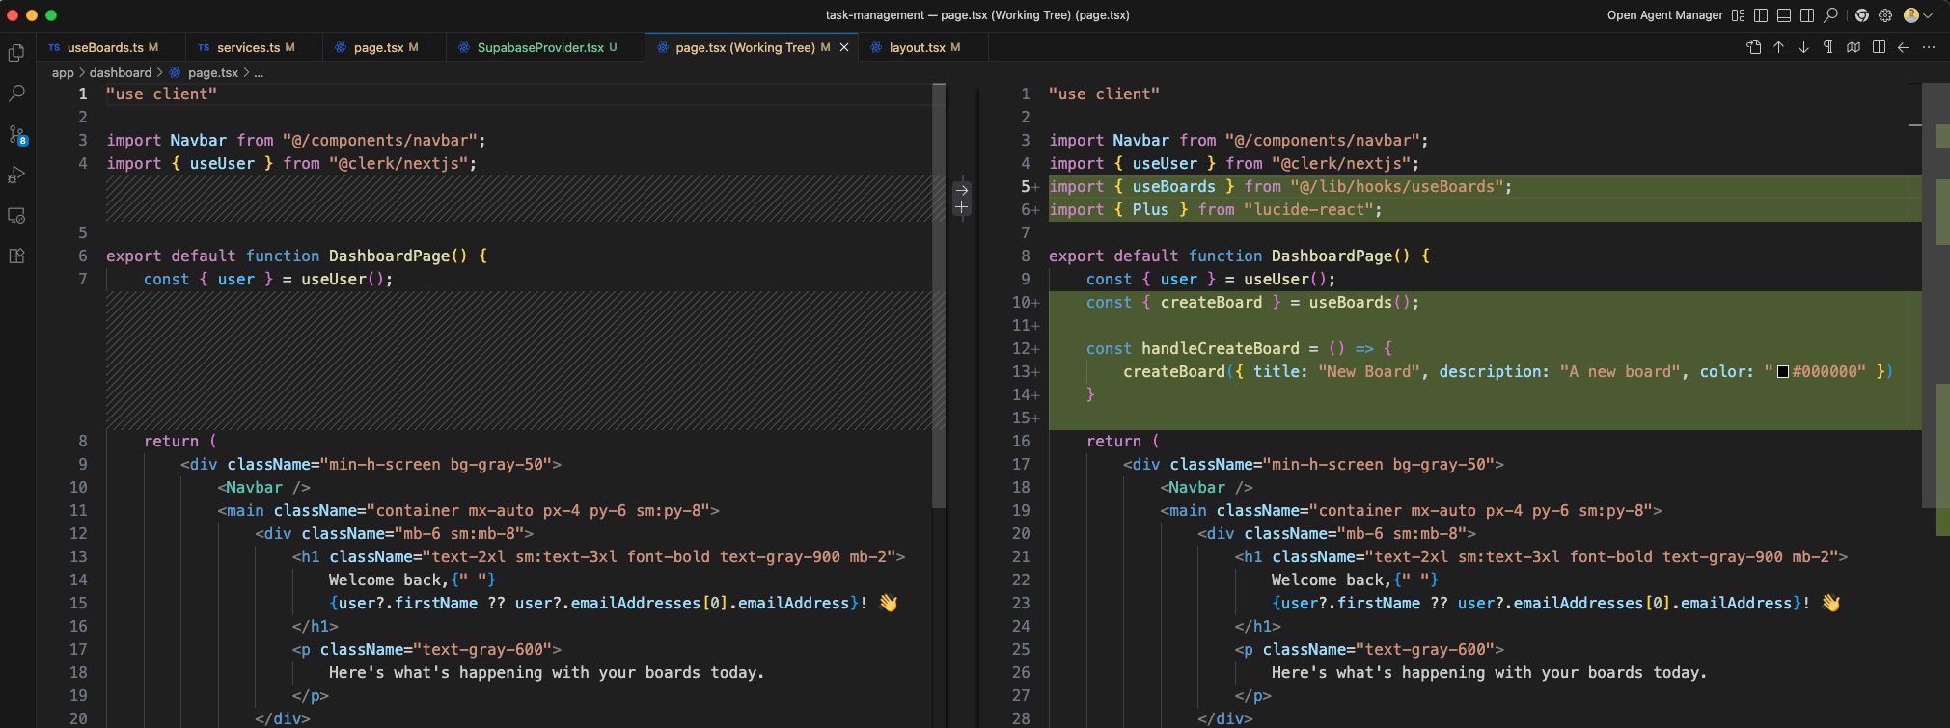
Task: Open the more actions ellipsis menu
Action: (x=1929, y=47)
